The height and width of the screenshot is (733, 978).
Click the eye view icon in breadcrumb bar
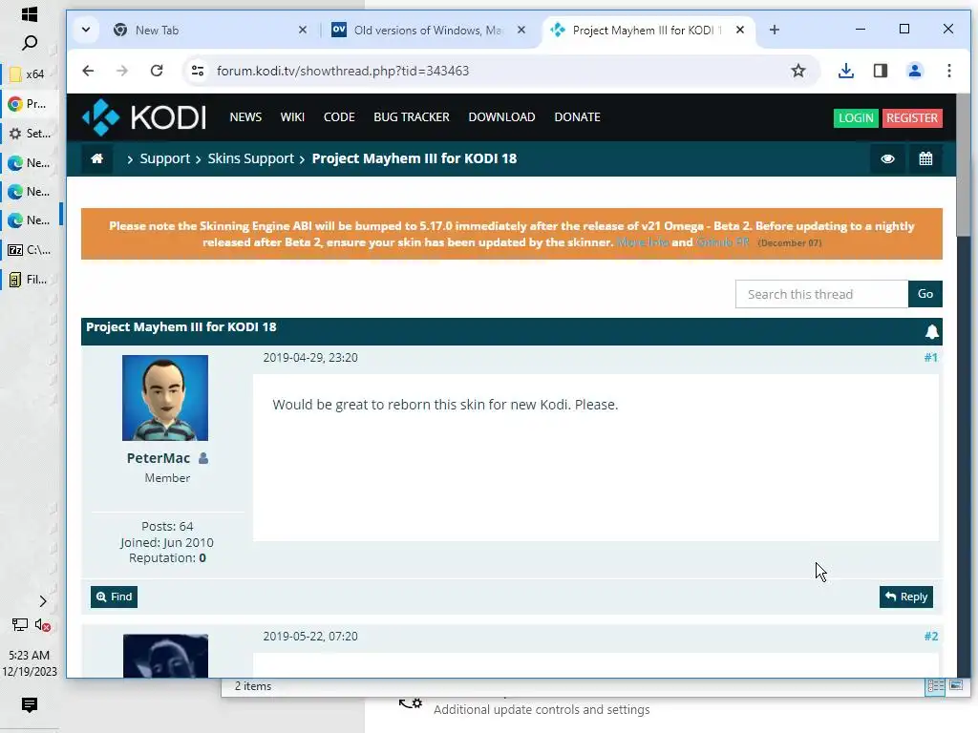[x=887, y=159]
